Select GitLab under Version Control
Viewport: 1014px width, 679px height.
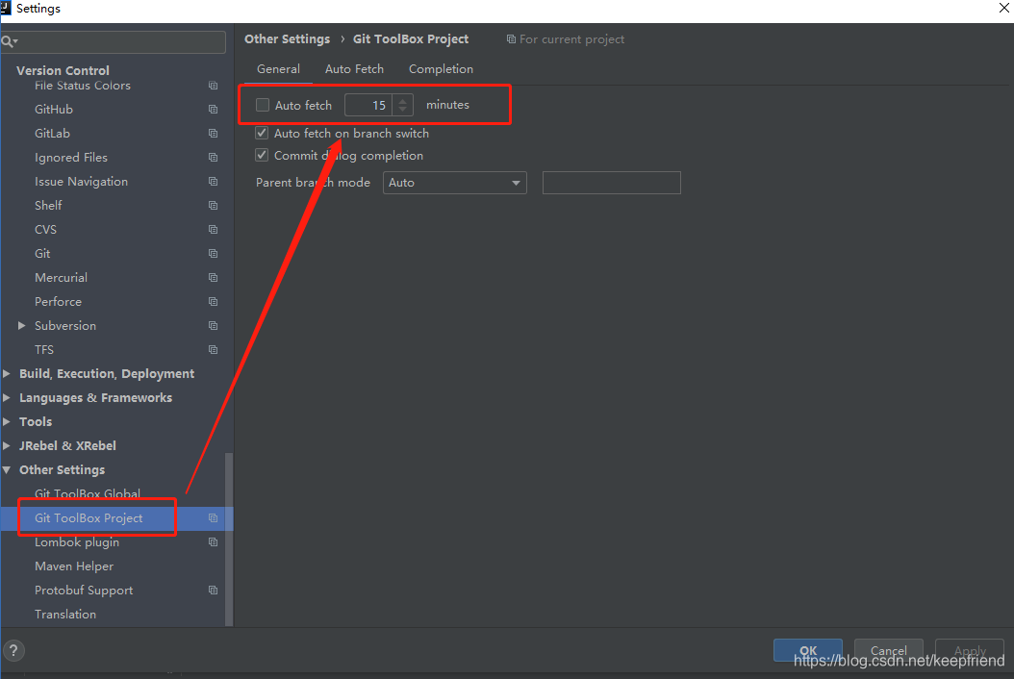tap(52, 134)
